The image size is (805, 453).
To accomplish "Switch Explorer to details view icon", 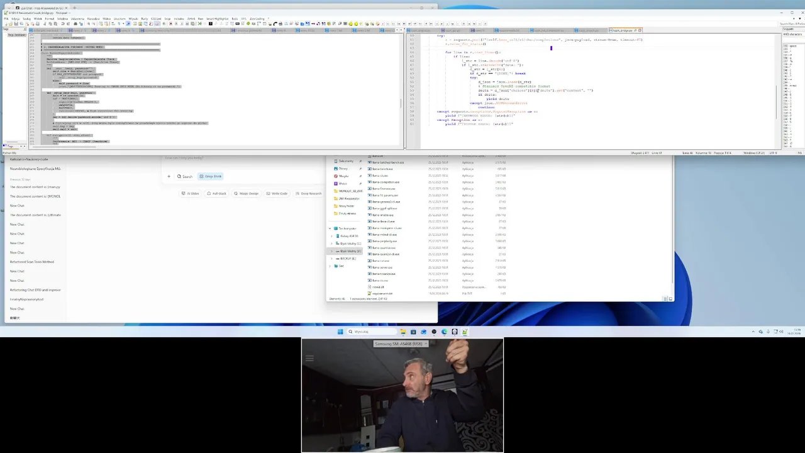I will (x=665, y=299).
